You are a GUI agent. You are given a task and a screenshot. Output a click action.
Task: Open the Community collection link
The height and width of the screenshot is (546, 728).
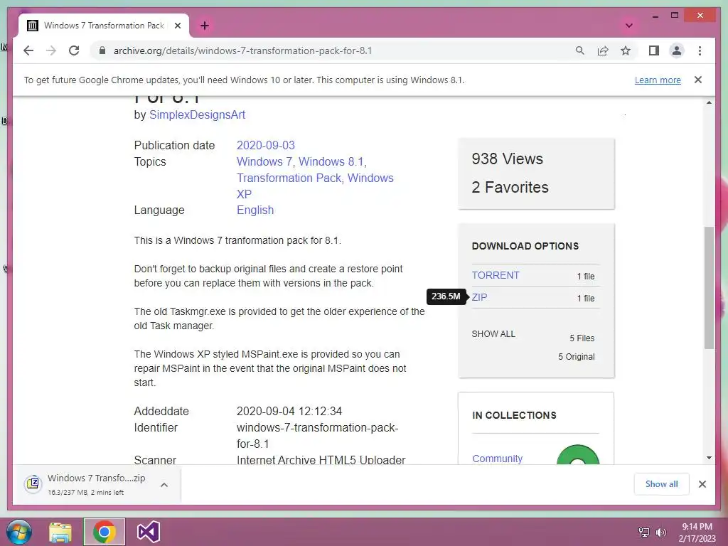tap(497, 459)
